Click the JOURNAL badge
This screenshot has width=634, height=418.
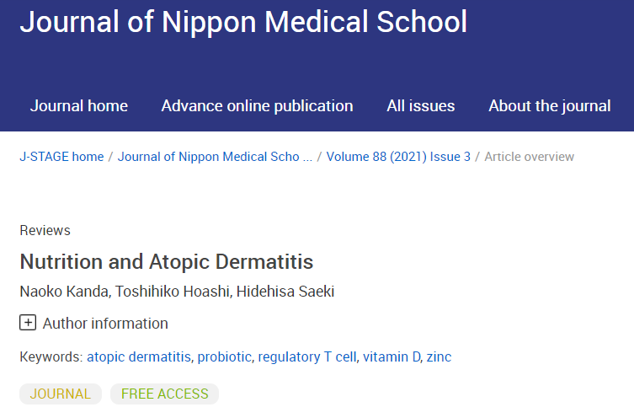point(61,394)
